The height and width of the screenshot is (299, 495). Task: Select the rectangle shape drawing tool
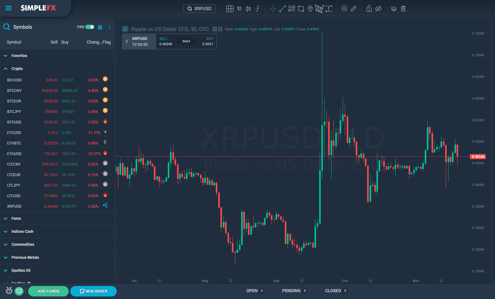tap(301, 9)
